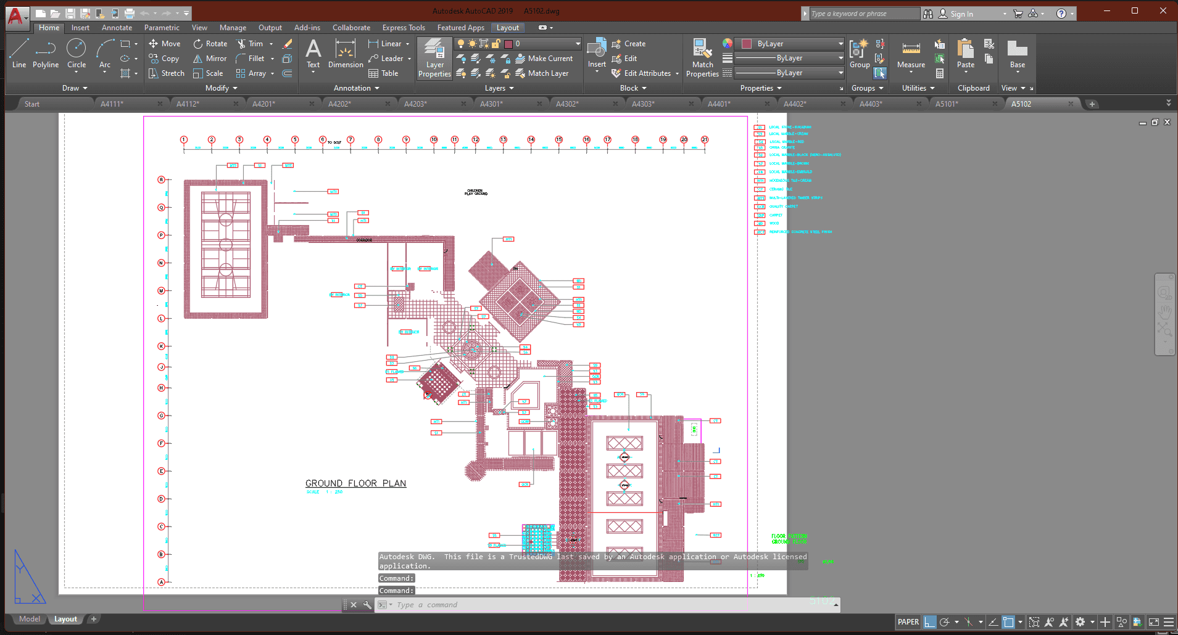This screenshot has height=635, width=1178.
Task: Open the Annotate ribbon tab
Action: (x=117, y=28)
